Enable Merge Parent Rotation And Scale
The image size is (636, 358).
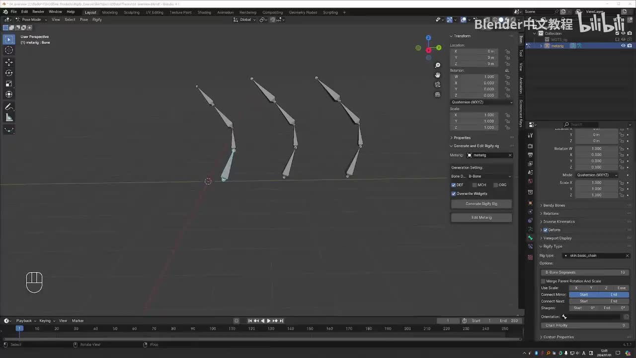(x=543, y=281)
